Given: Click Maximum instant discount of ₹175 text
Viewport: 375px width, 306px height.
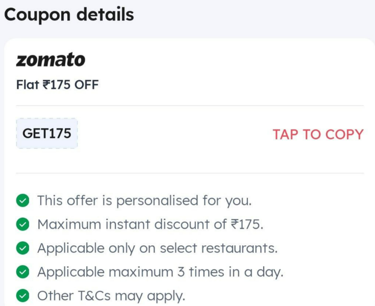Looking at the screenshot, I should pos(150,224).
